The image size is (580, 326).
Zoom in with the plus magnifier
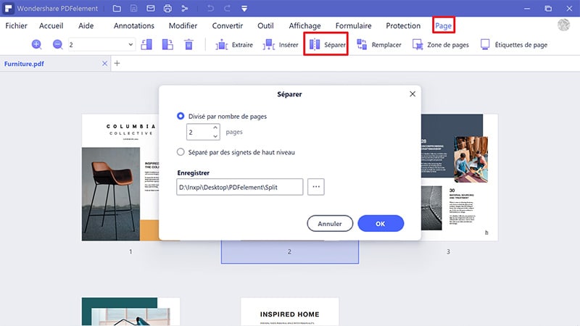tap(37, 45)
